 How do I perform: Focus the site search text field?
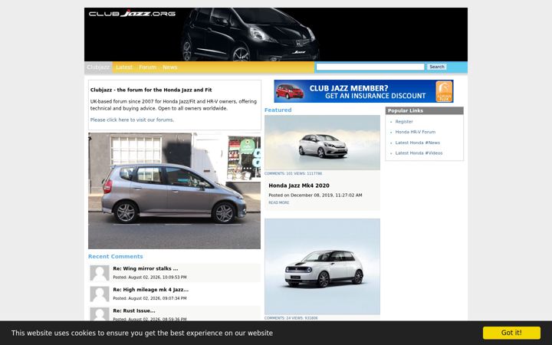click(x=370, y=67)
